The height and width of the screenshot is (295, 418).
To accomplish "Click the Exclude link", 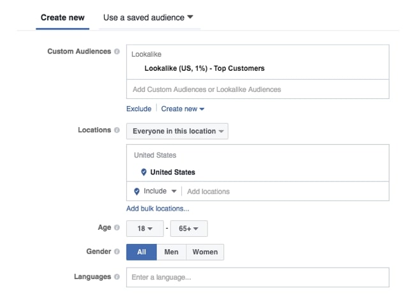I will point(139,109).
